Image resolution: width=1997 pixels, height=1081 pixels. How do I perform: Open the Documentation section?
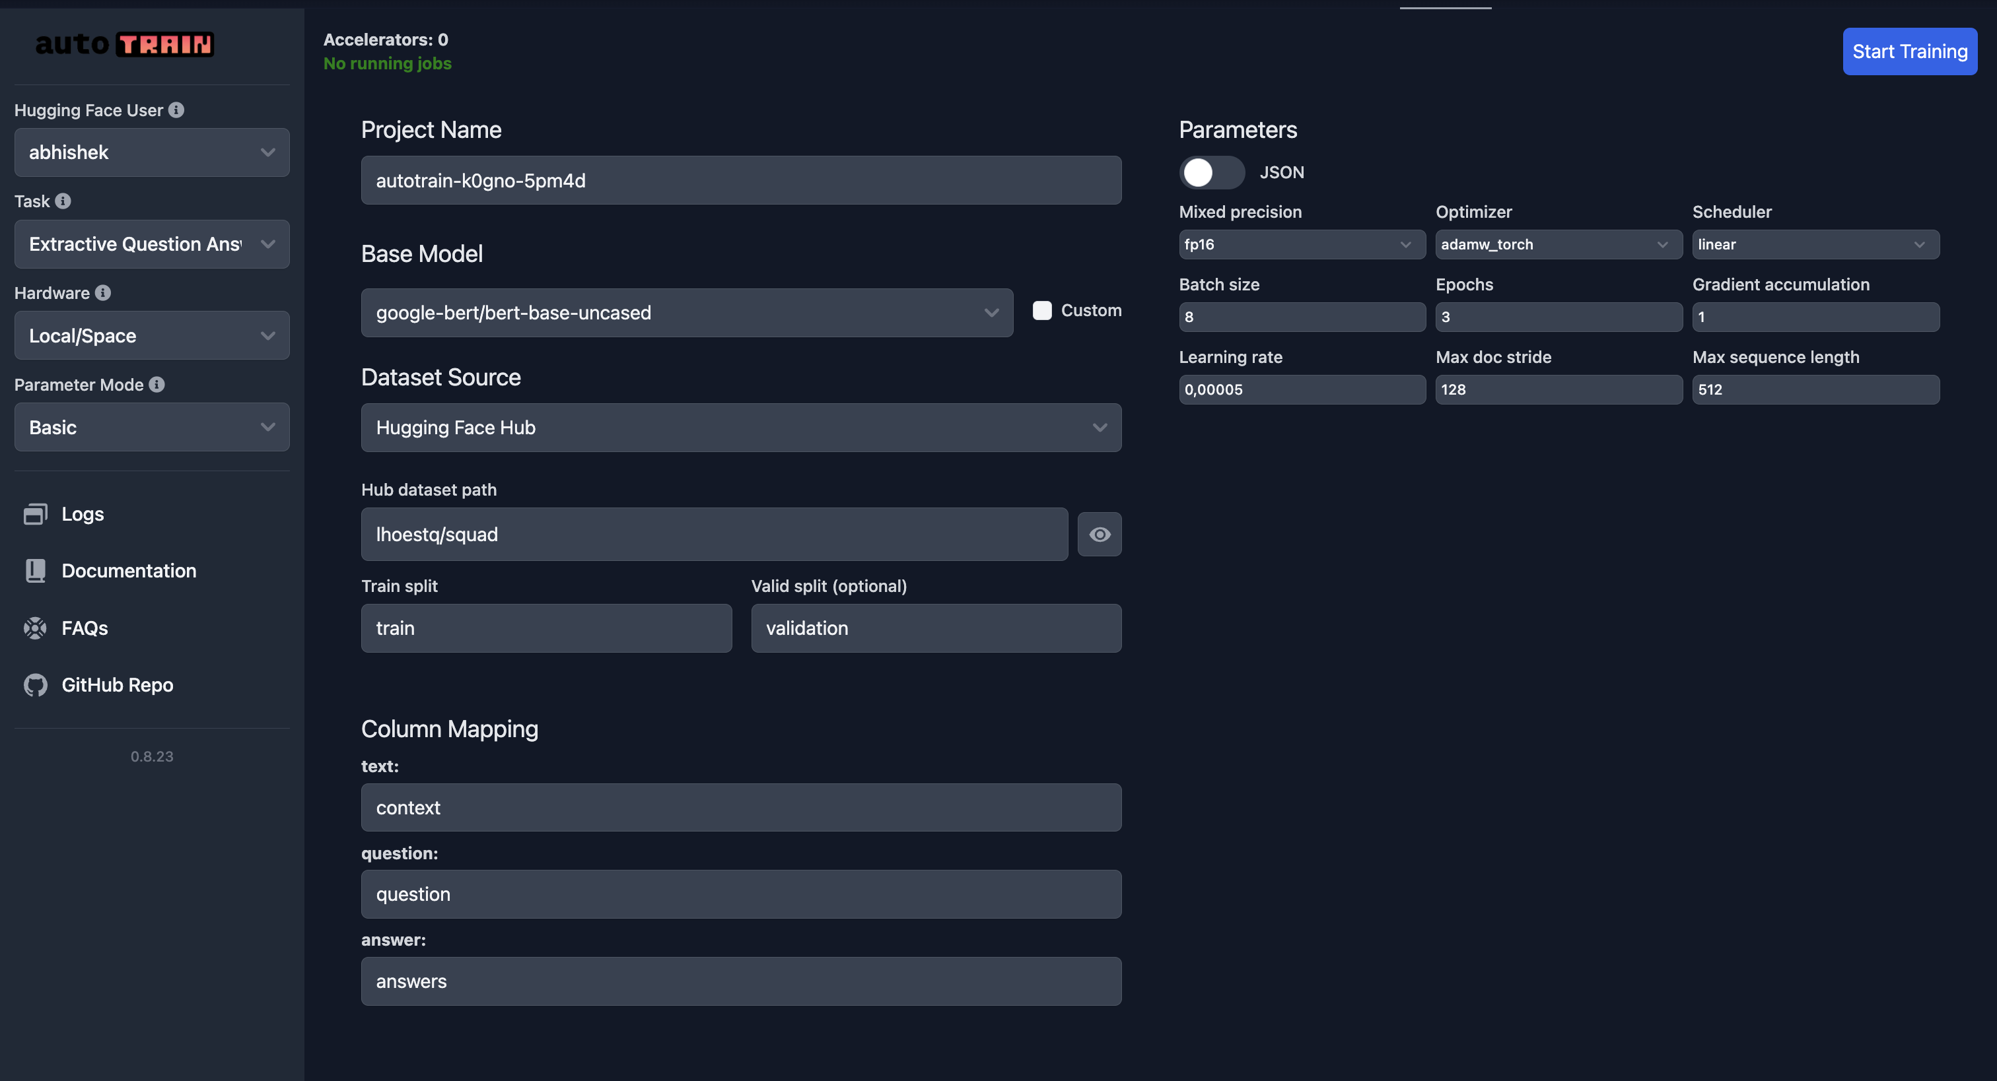click(x=129, y=568)
